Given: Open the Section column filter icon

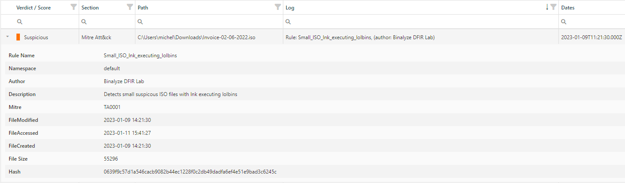Looking at the screenshot, I should tap(129, 7).
